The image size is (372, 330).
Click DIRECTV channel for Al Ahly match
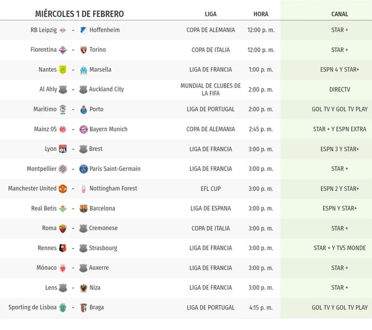click(x=340, y=90)
